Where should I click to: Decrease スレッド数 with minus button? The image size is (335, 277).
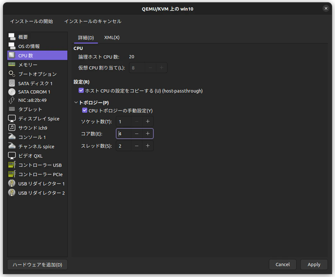137,146
